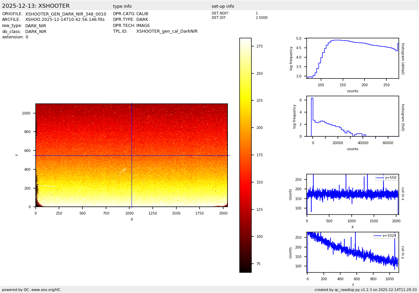This screenshot has width=419, height=293.
Task: Click the ORIGFILE value XSHOOTER_GEN_DARK_NIR_348_0010
Action: point(66,14)
